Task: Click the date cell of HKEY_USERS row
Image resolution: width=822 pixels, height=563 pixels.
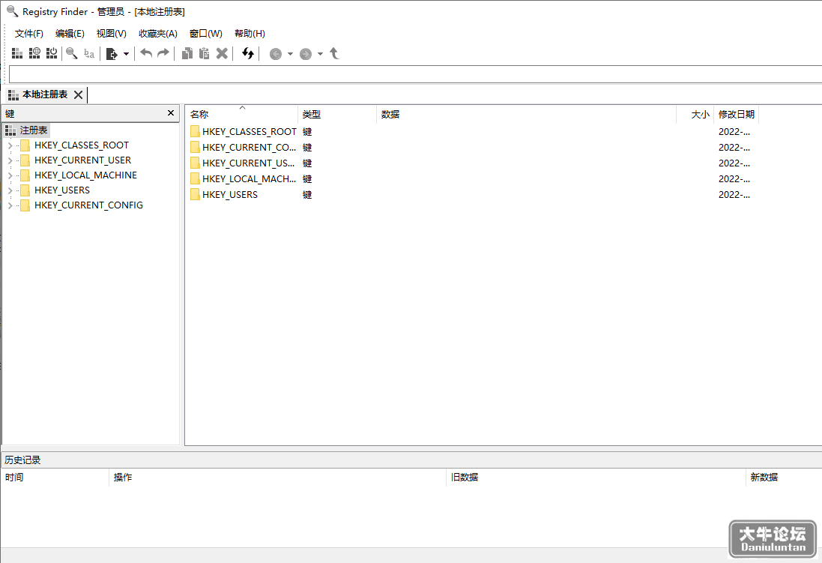Action: (x=734, y=195)
